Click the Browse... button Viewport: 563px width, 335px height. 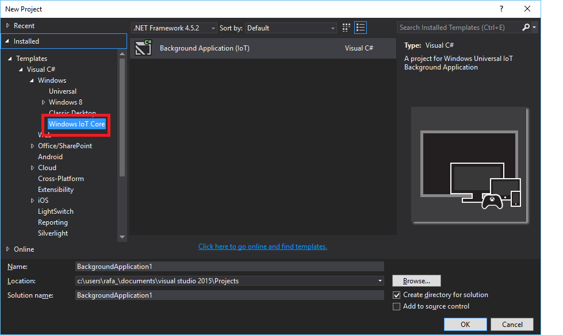pos(416,281)
